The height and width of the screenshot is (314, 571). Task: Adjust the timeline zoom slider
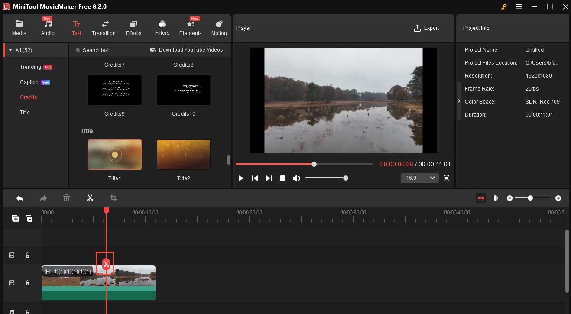click(532, 198)
